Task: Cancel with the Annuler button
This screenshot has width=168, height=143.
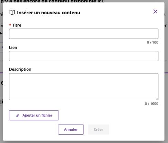Action: (x=71, y=129)
